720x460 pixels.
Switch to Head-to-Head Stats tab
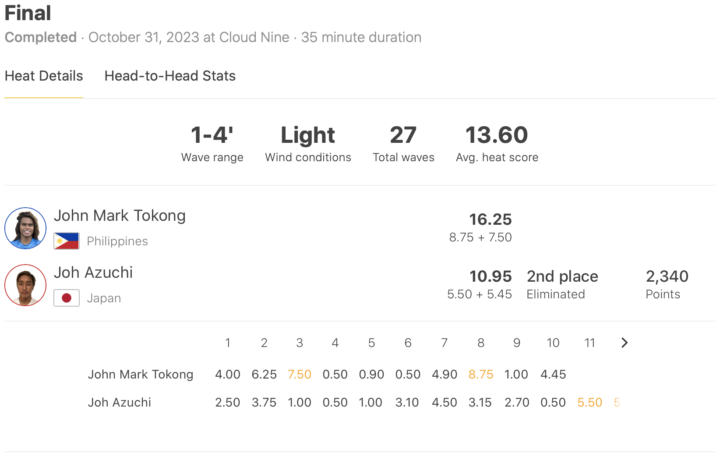[170, 76]
